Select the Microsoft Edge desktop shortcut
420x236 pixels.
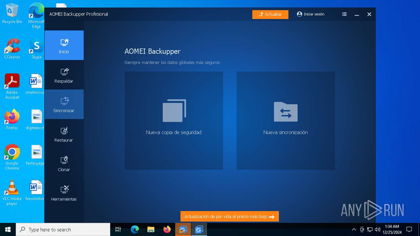pos(36,16)
